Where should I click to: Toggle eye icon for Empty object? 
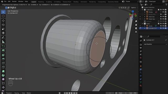tap(163, 12)
